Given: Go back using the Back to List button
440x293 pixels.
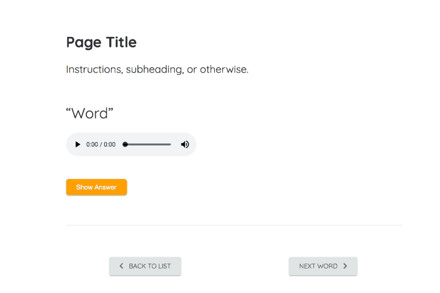Looking at the screenshot, I should pos(145,266).
